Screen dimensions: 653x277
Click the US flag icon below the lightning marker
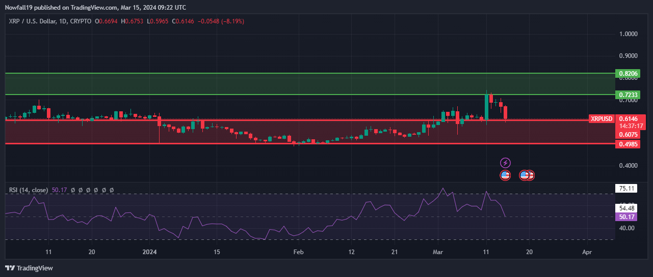pyautogui.click(x=505, y=175)
